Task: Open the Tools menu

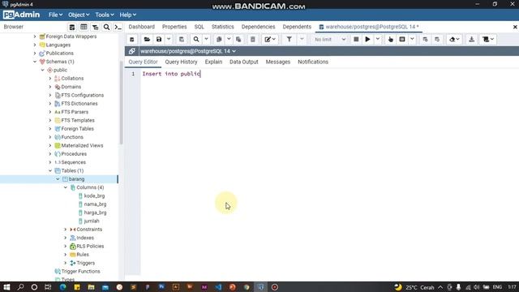Action: (x=105, y=15)
